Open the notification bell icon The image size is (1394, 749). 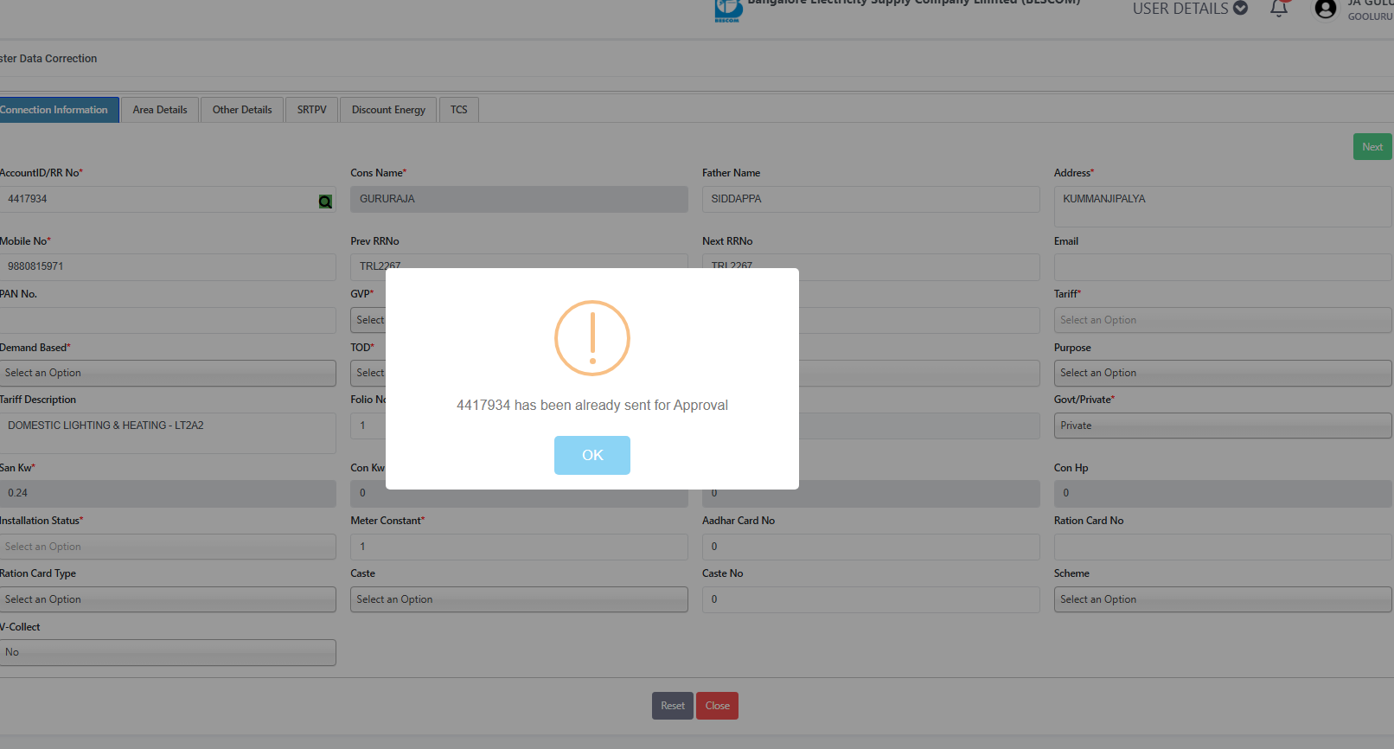click(x=1279, y=9)
